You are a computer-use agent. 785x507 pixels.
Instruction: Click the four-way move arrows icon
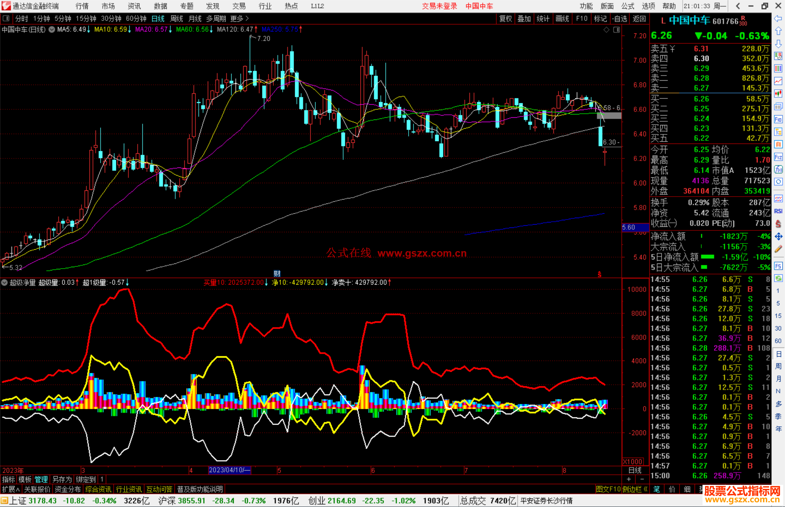pos(778,237)
